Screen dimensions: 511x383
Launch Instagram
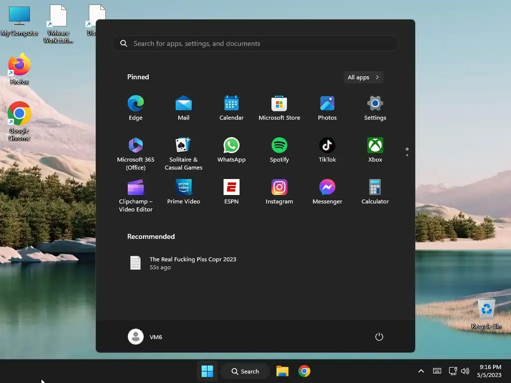tap(279, 192)
